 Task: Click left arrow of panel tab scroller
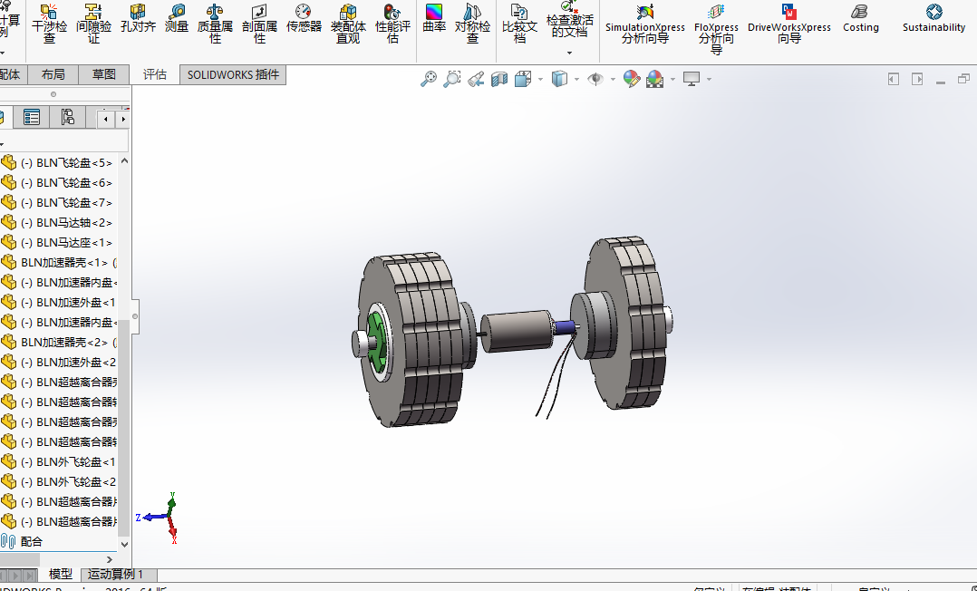coord(106,119)
